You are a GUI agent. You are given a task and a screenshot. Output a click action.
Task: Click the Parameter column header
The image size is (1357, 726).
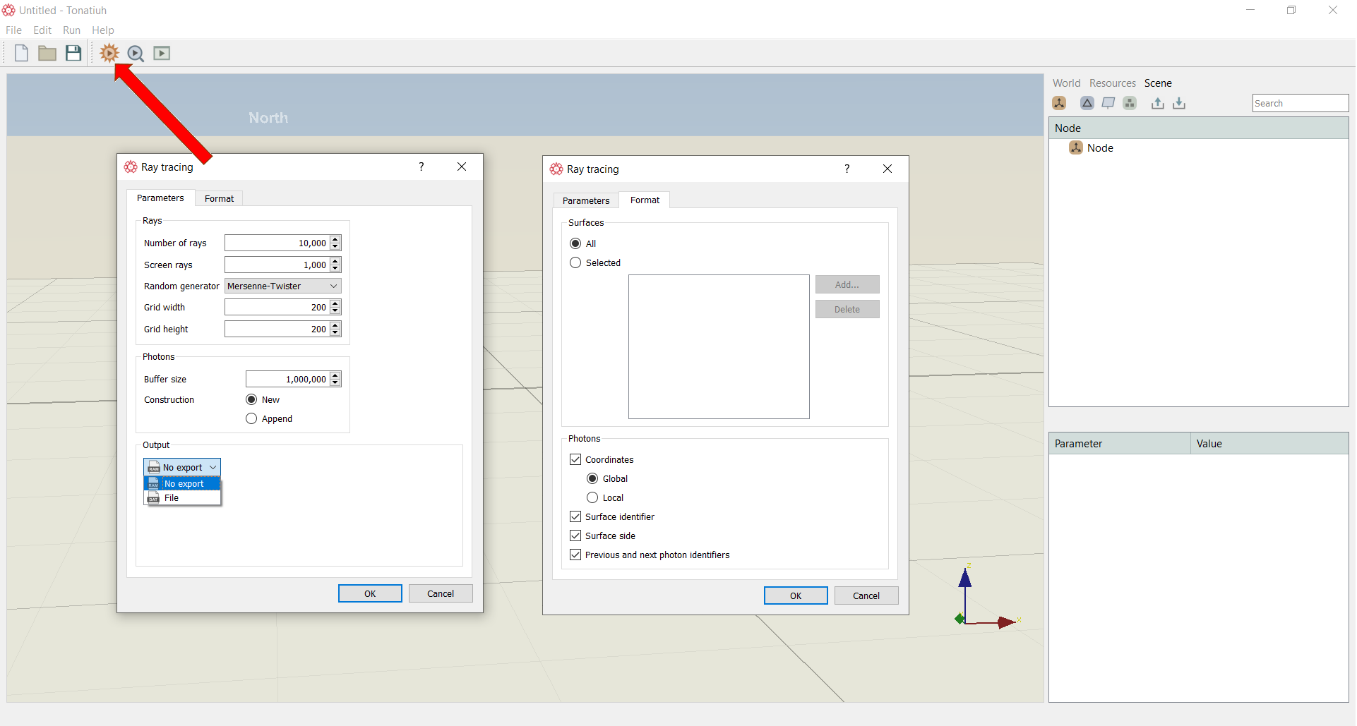[x=1120, y=443]
